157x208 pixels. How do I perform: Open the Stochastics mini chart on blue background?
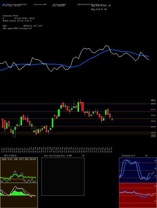[138, 170]
